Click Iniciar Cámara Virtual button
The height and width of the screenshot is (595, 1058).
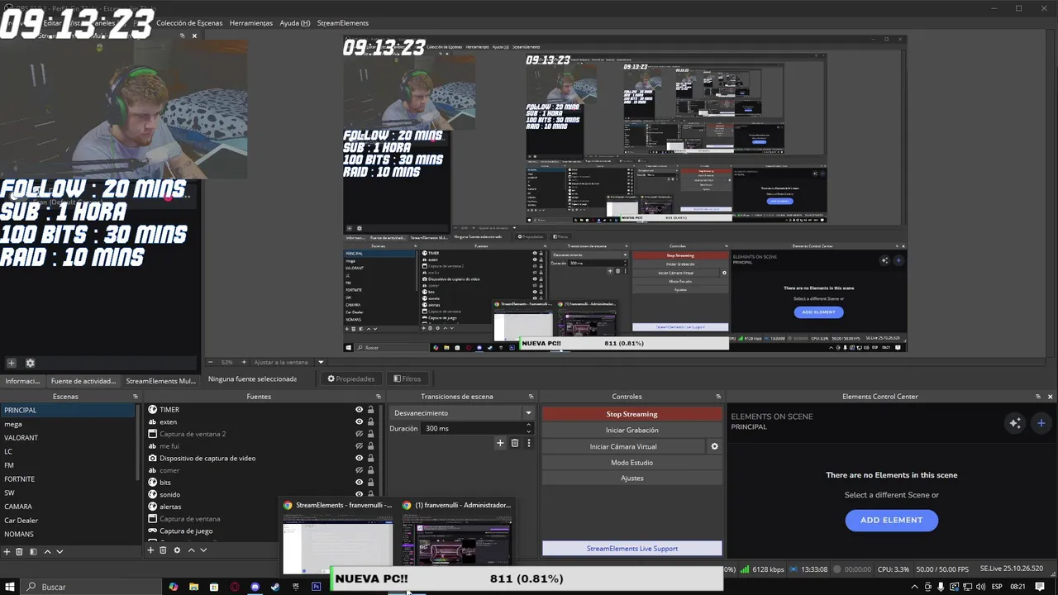pos(623,446)
